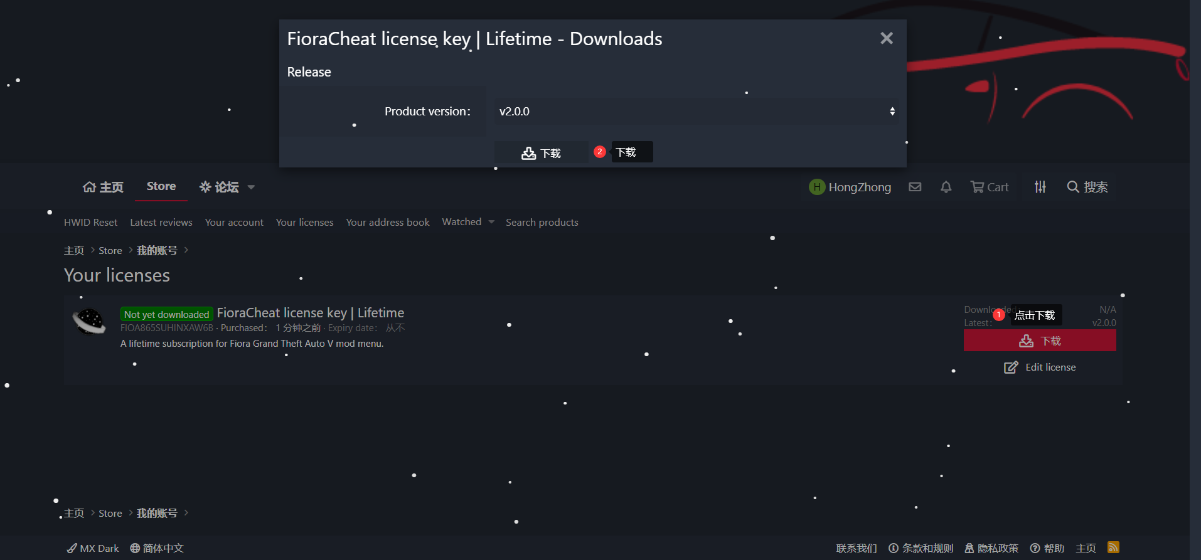Open the Product version dropdown
The height and width of the screenshot is (560, 1201).
pyautogui.click(x=696, y=111)
